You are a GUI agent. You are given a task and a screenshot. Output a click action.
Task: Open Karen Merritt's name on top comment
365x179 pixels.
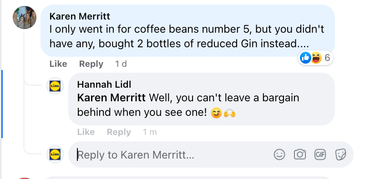tap(80, 16)
